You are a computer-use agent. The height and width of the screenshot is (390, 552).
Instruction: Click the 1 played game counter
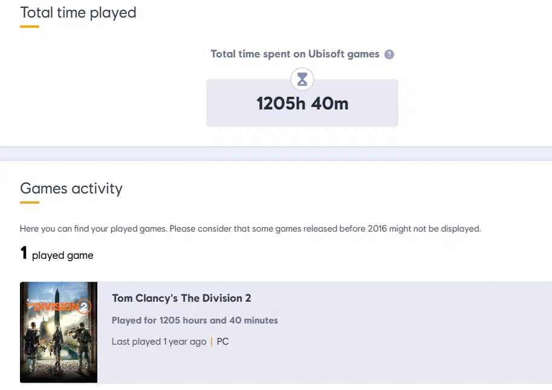click(57, 253)
